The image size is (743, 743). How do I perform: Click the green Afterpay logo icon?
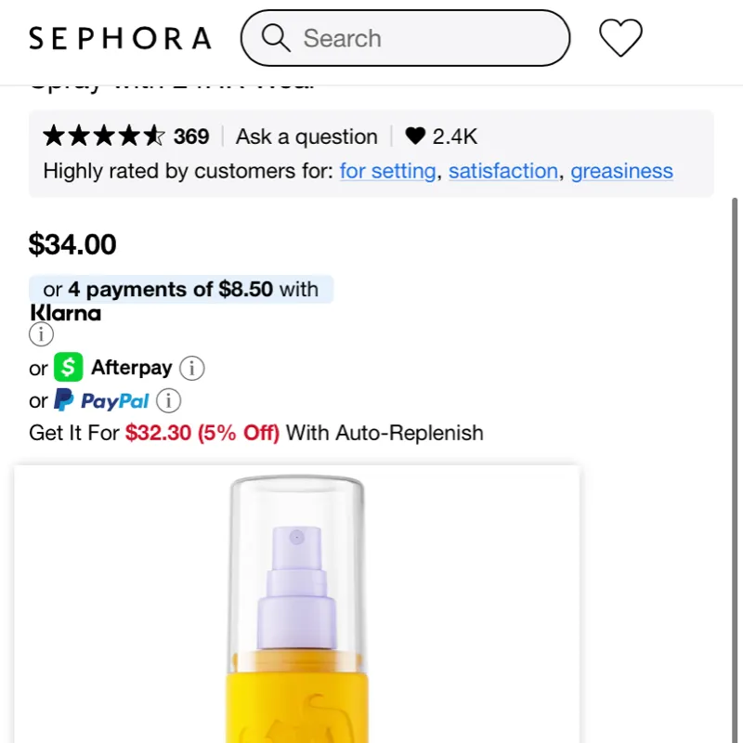pyautogui.click(x=68, y=369)
